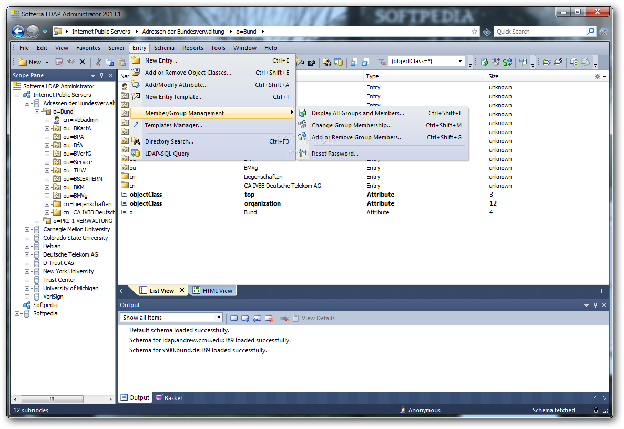Click the LDAP-SQL Query toolbar icon
This screenshot has height=429, width=624.
339,62
